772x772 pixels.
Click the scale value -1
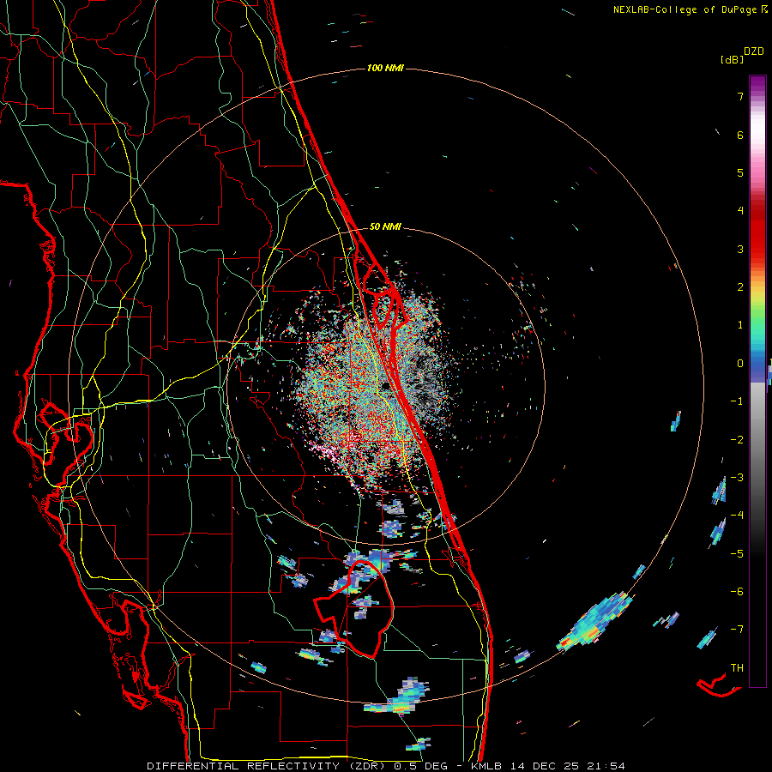tap(737, 401)
